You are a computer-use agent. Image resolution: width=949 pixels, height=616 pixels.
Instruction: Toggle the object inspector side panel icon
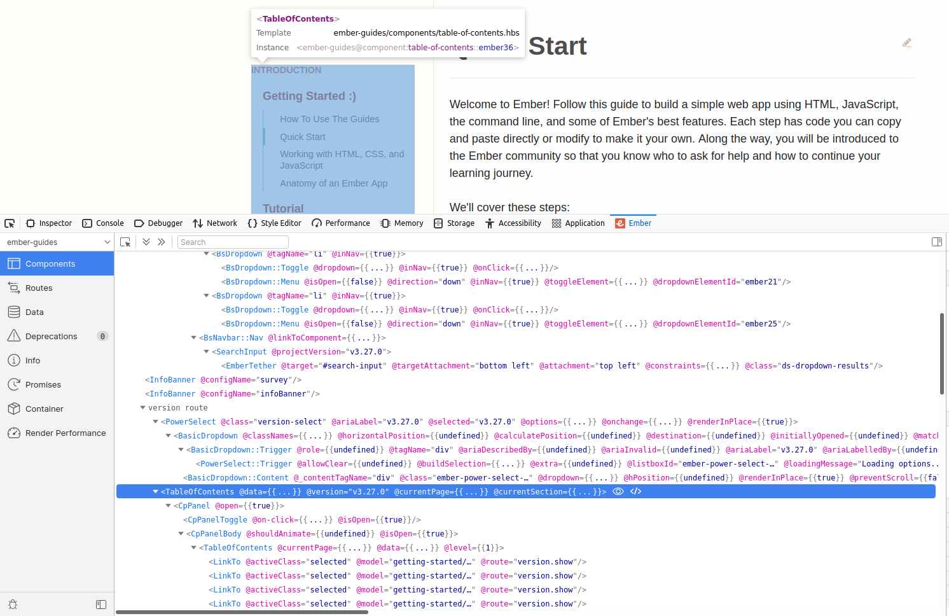[x=937, y=242]
